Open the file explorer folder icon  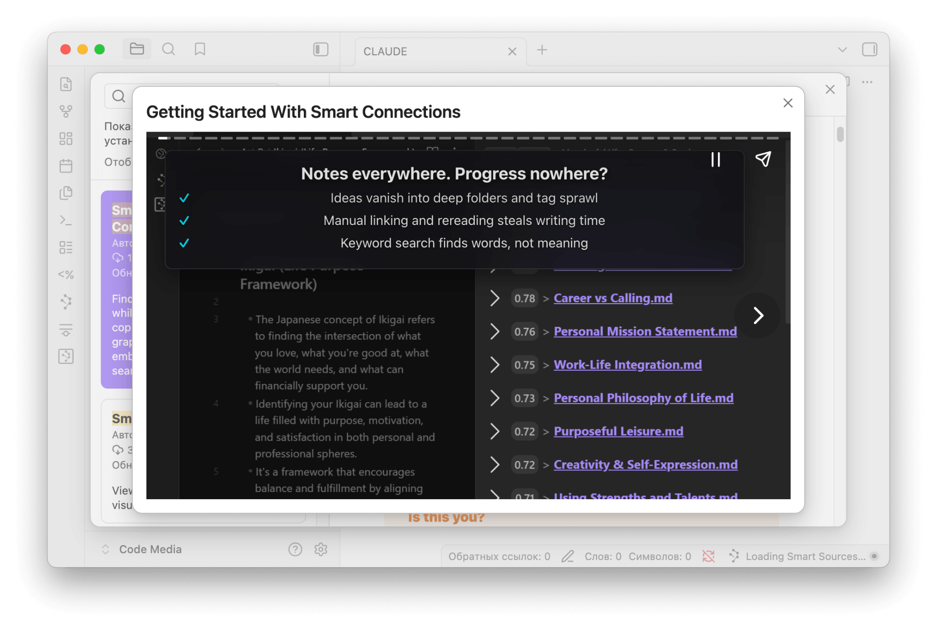(137, 49)
